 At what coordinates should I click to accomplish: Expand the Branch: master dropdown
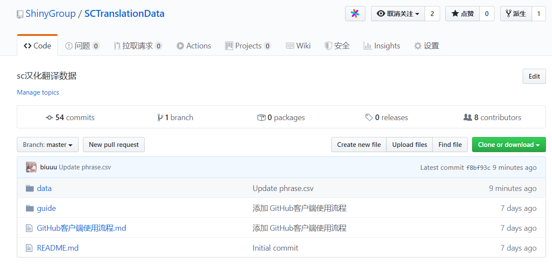click(48, 144)
